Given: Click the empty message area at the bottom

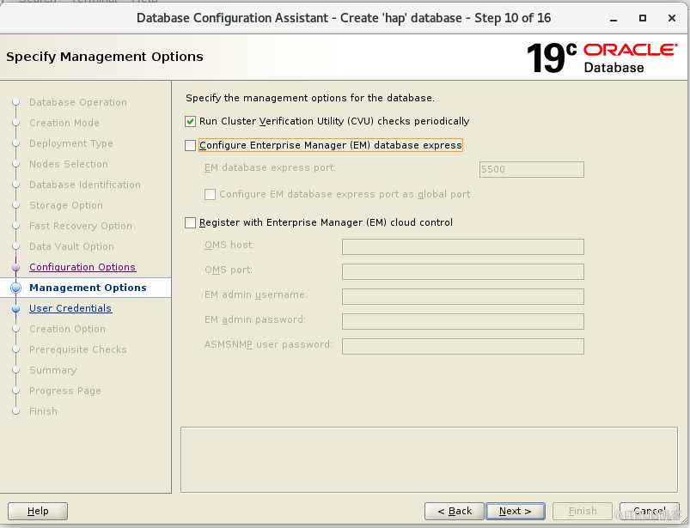Looking at the screenshot, I should click(429, 460).
